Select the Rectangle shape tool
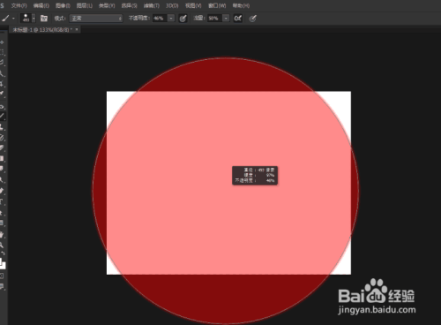This screenshot has width=441, height=325. [2, 223]
